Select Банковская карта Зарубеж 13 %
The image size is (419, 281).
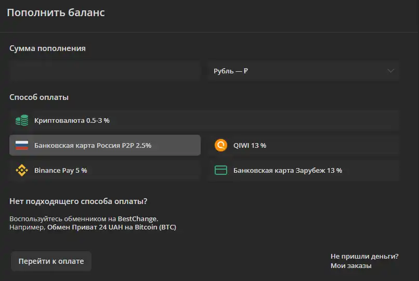coord(304,170)
